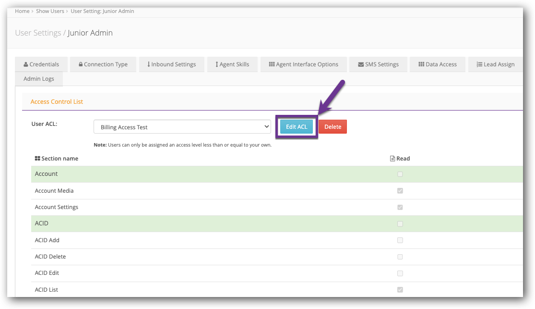This screenshot has height=309, width=535.
Task: Open Agent Interface Options tab
Action: click(303, 64)
